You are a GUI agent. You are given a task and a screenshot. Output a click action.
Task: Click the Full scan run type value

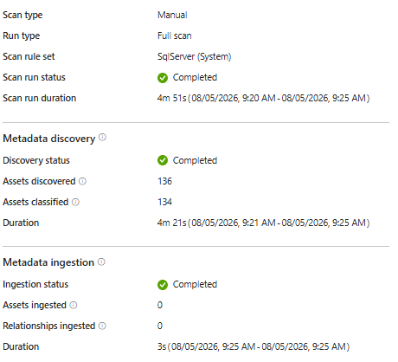pyautogui.click(x=175, y=36)
